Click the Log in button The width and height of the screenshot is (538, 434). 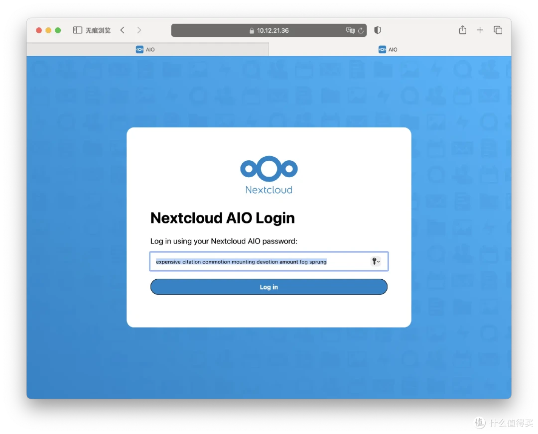pyautogui.click(x=269, y=287)
